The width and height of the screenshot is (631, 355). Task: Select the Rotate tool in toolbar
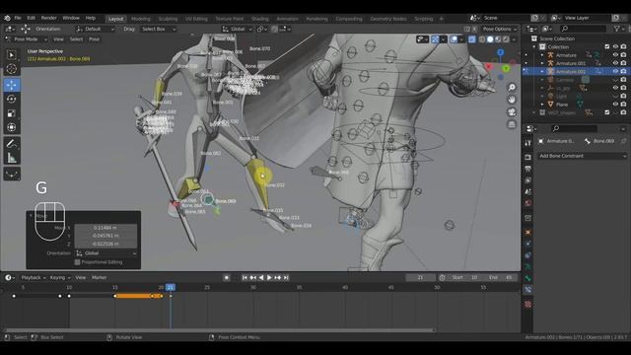(x=12, y=99)
